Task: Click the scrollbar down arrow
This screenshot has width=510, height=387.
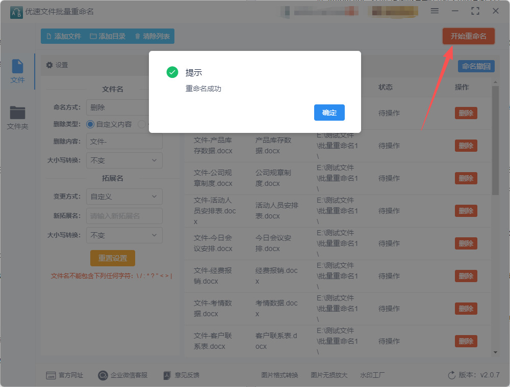Action: coord(495,352)
